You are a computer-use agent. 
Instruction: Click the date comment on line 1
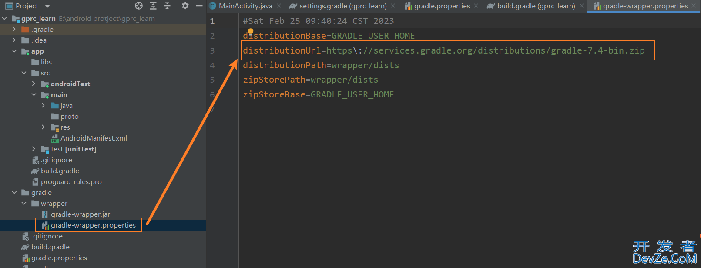click(x=319, y=21)
